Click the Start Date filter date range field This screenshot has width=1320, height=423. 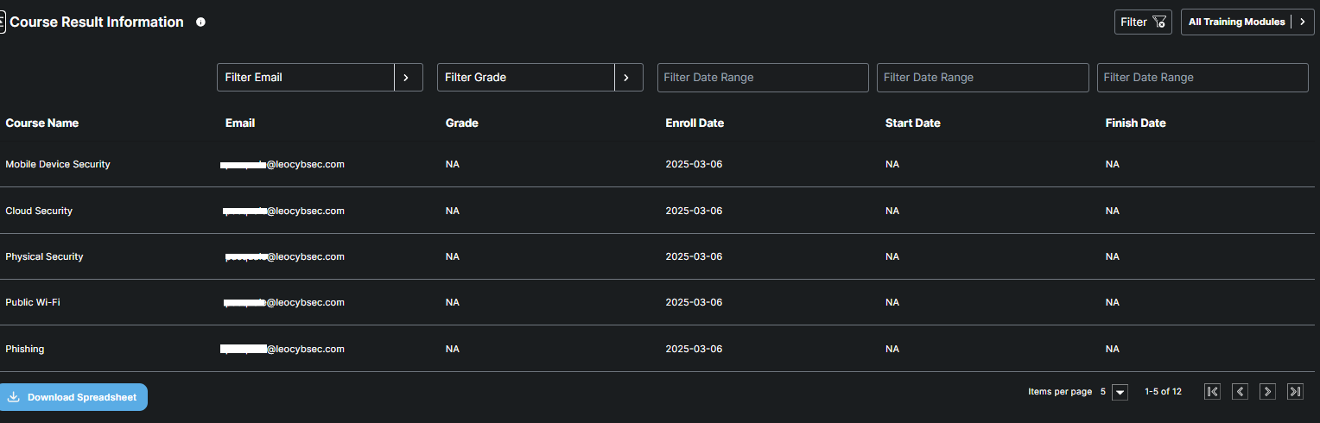982,78
